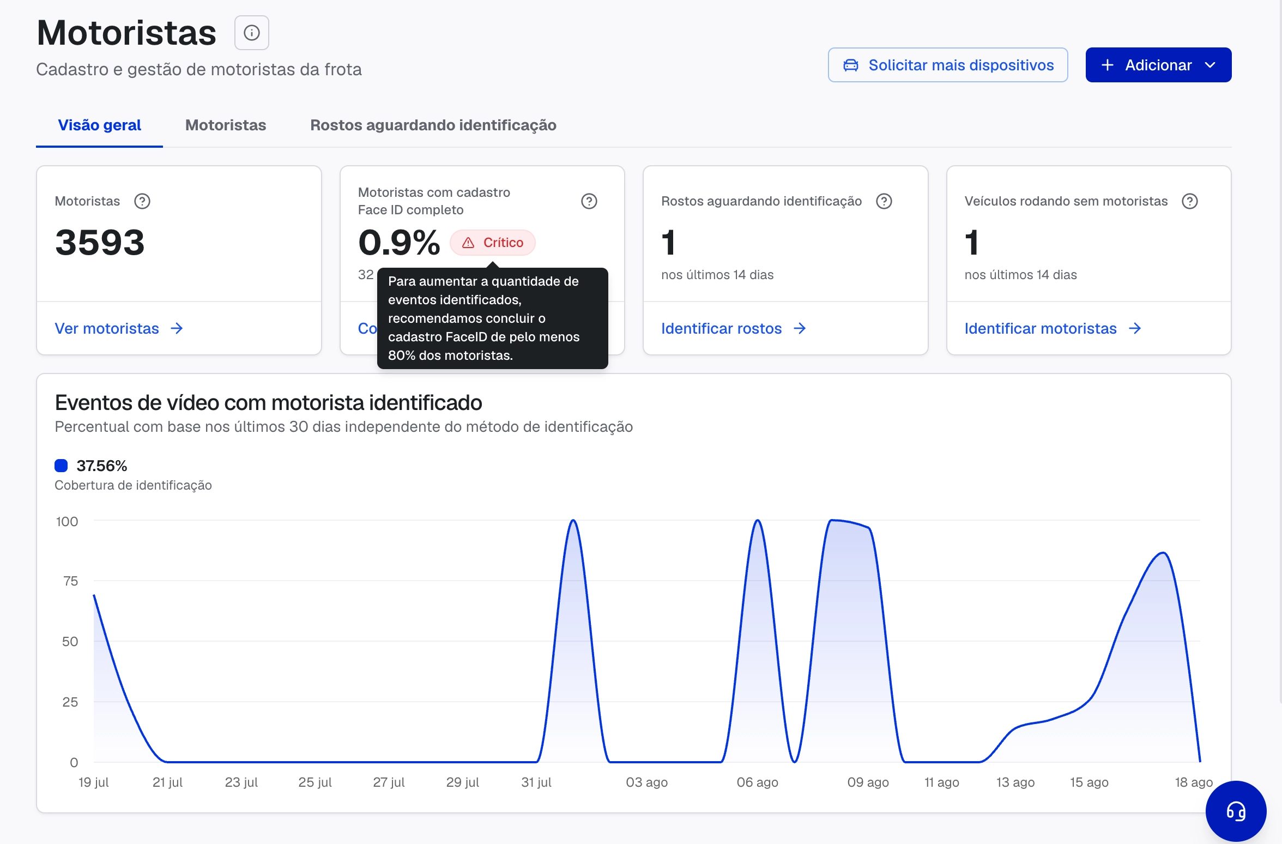Click the 3593 drivers count

[x=100, y=243]
